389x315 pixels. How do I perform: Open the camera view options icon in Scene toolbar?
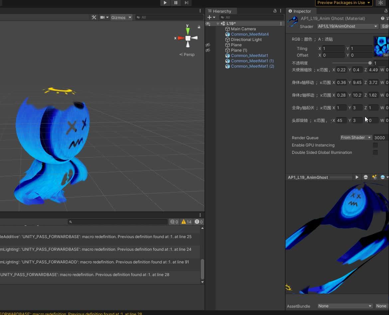click(103, 17)
